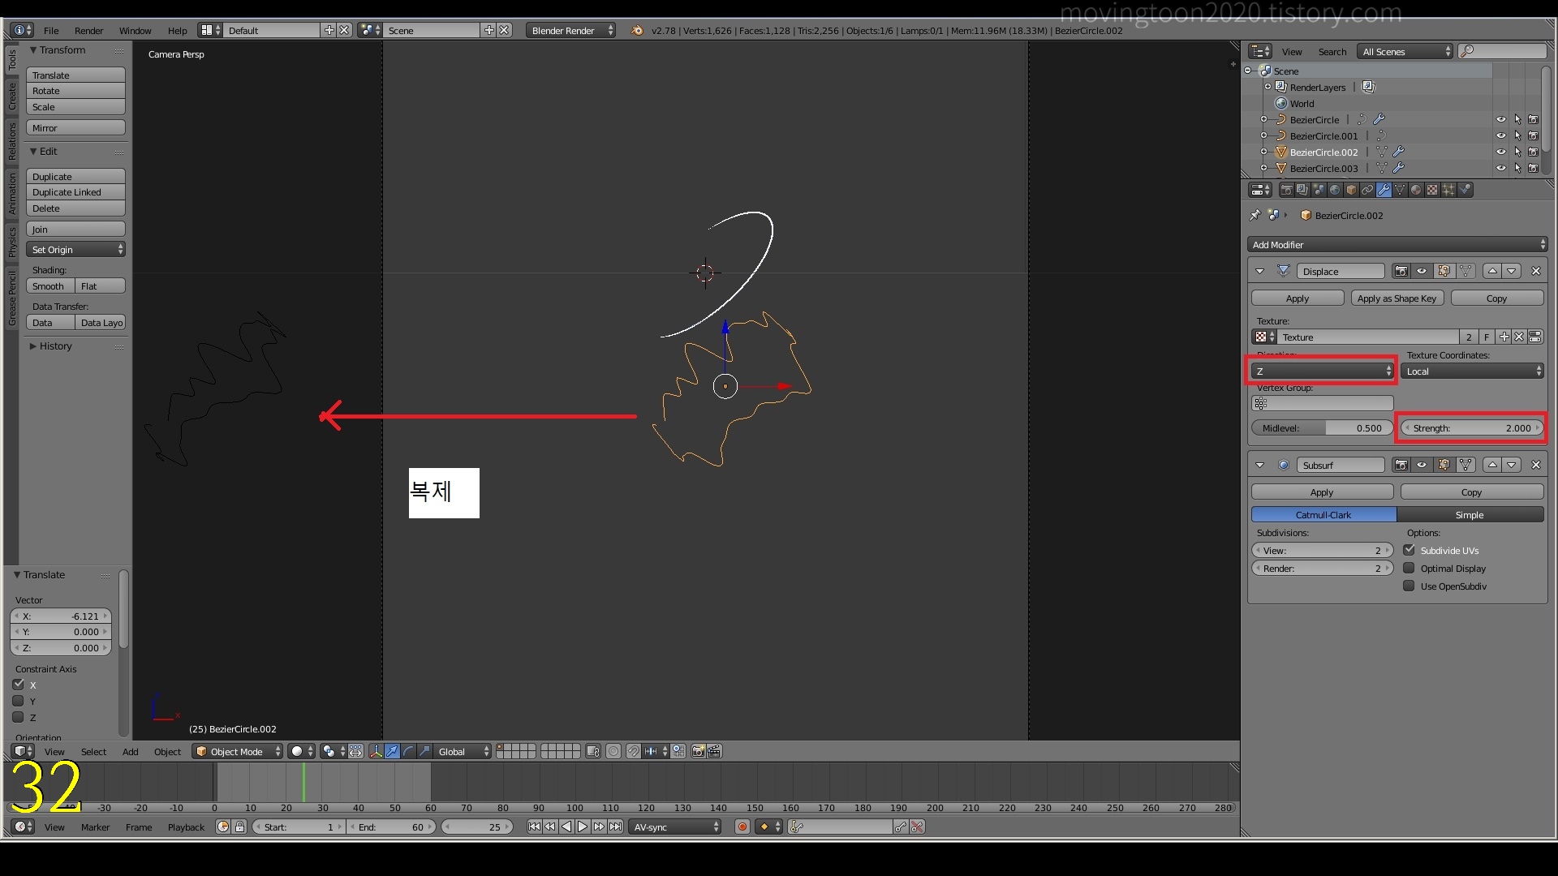Move the Displace modifier down
The height and width of the screenshot is (876, 1558).
point(1512,271)
